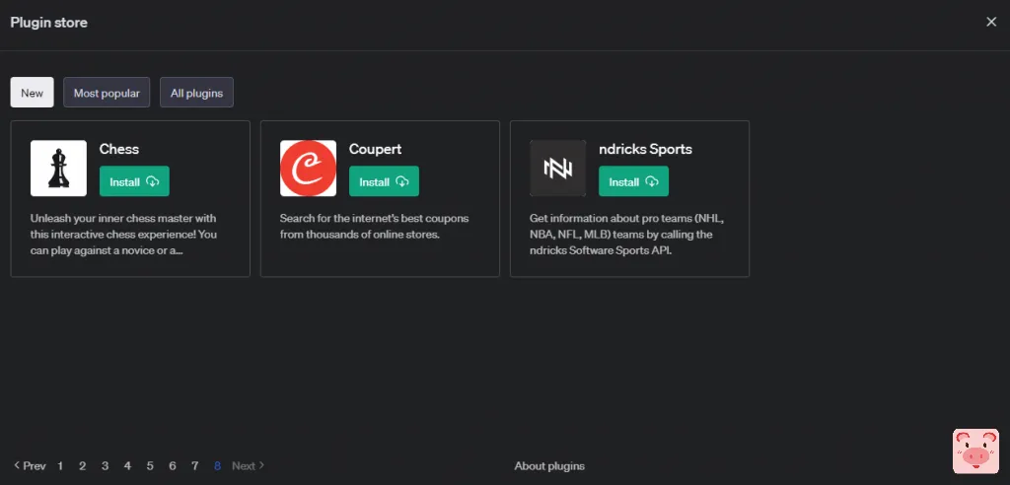Viewport: 1010px width, 485px height.
Task: Switch to the New tab
Action: (33, 93)
